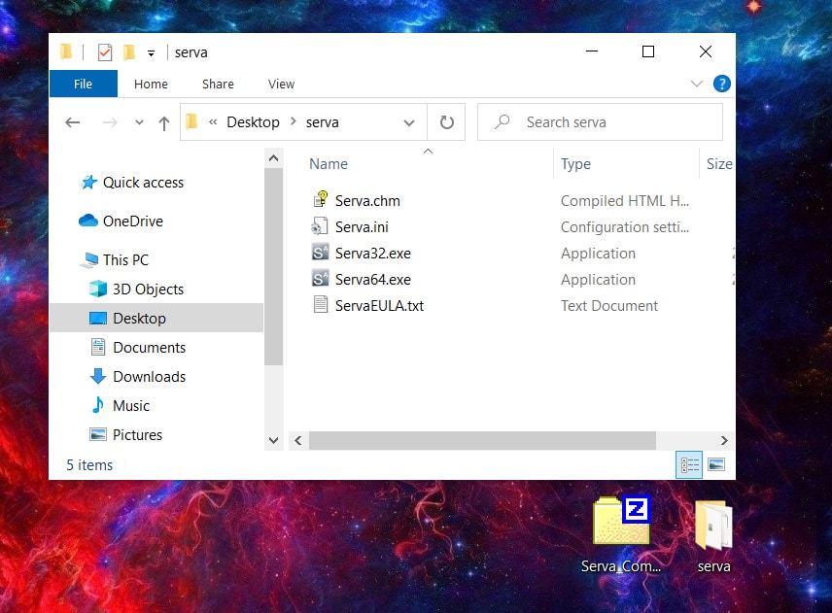Maximize the serva Explorer window
This screenshot has height=613, width=832.
click(x=648, y=51)
